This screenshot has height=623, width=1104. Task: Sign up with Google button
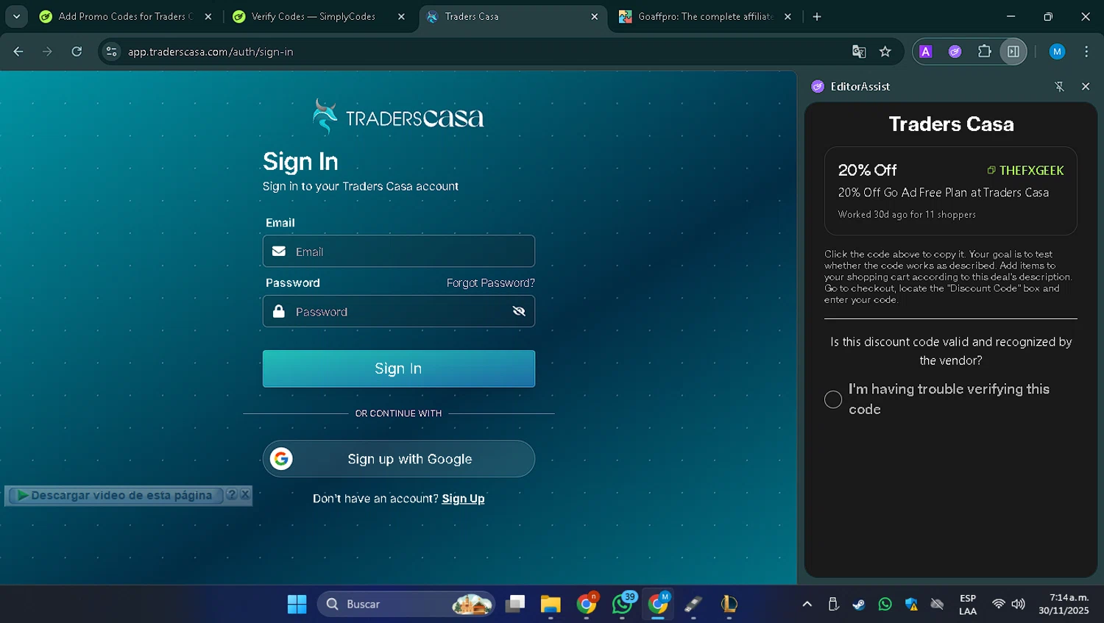point(399,459)
